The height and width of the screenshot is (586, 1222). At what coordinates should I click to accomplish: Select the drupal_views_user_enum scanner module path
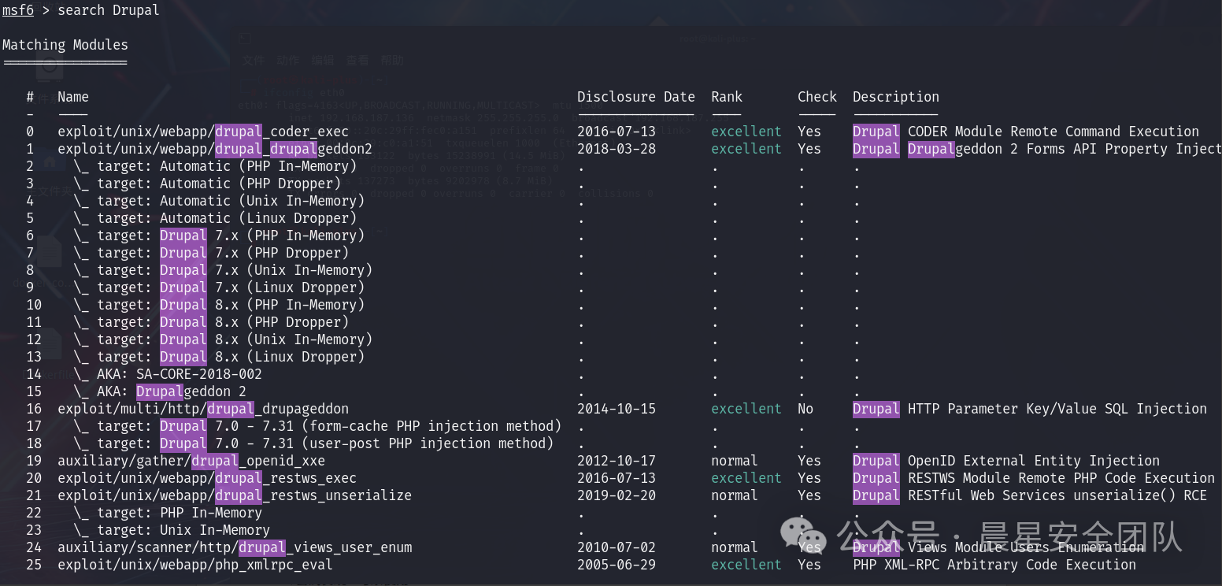(235, 547)
